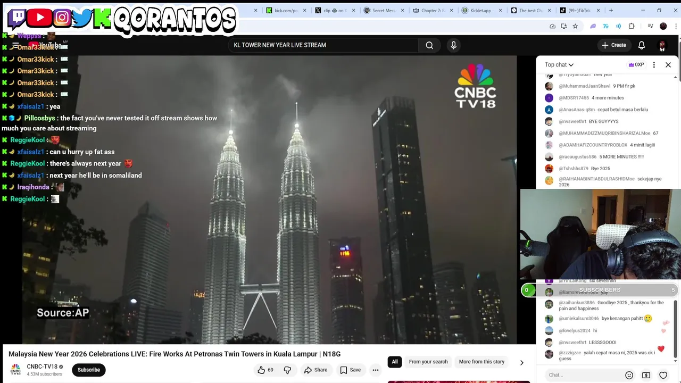The width and height of the screenshot is (681, 383).
Task: Select More from this story chip
Action: (481, 362)
